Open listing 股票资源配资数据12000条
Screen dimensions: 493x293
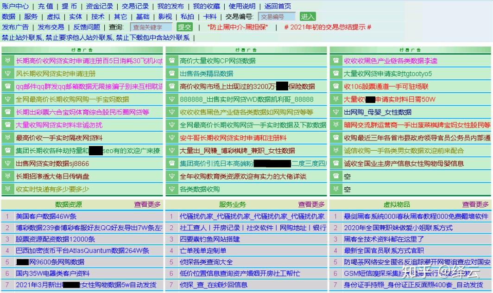click(x=55, y=239)
